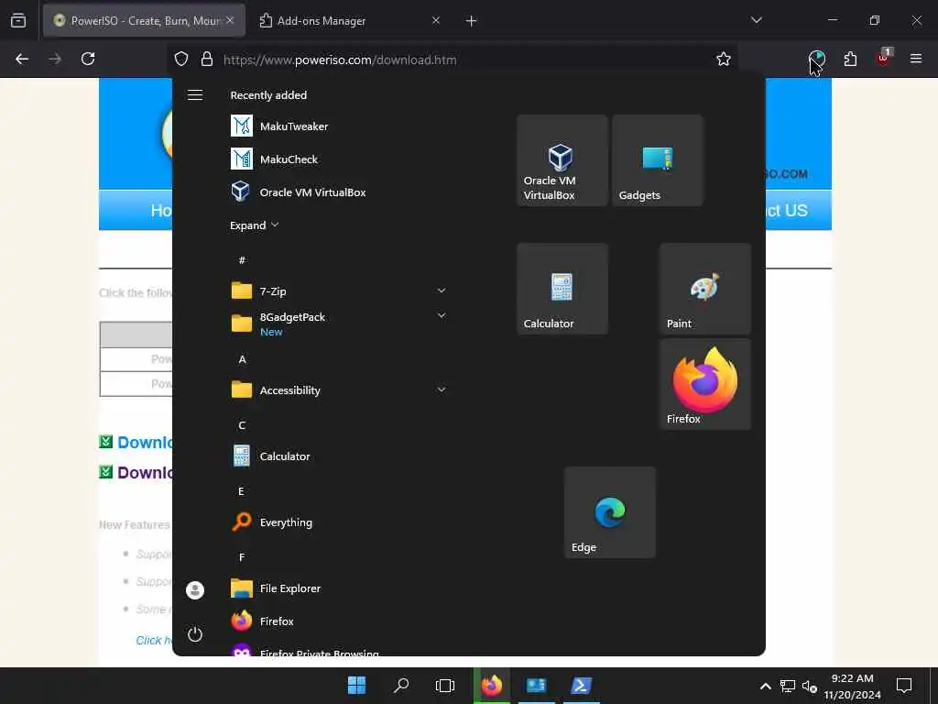The width and height of the screenshot is (938, 704).
Task: Open the Firefox View icon
Action: pyautogui.click(x=18, y=20)
